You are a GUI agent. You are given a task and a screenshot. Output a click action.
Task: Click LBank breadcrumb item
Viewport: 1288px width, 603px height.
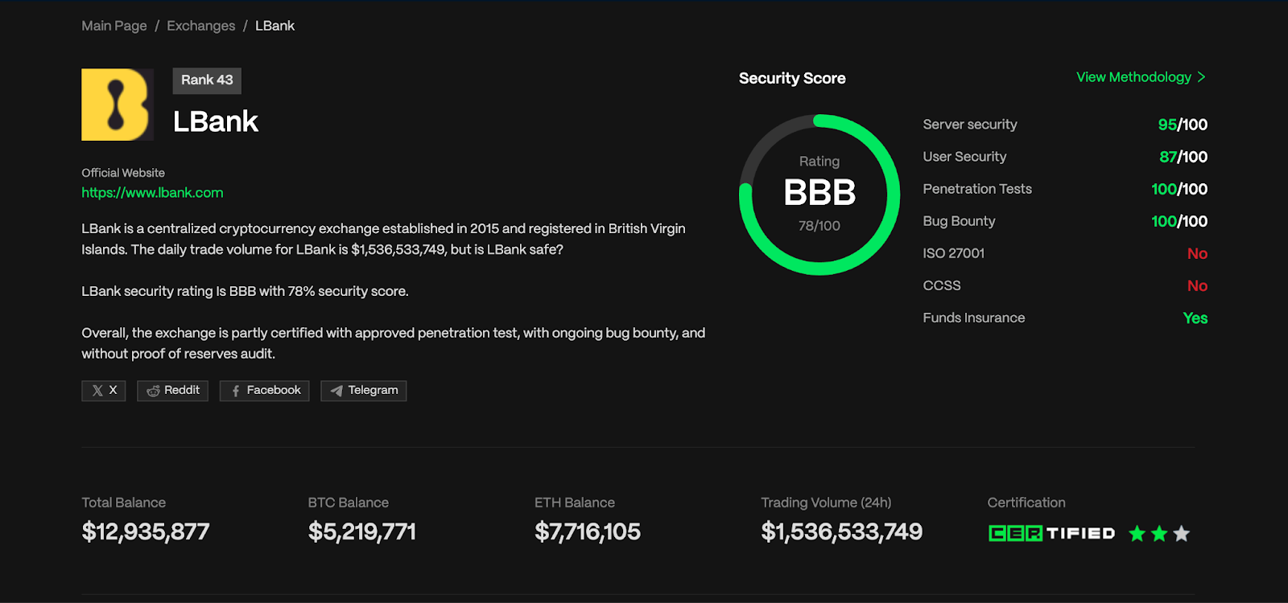pos(275,26)
